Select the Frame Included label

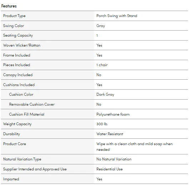[16, 55]
